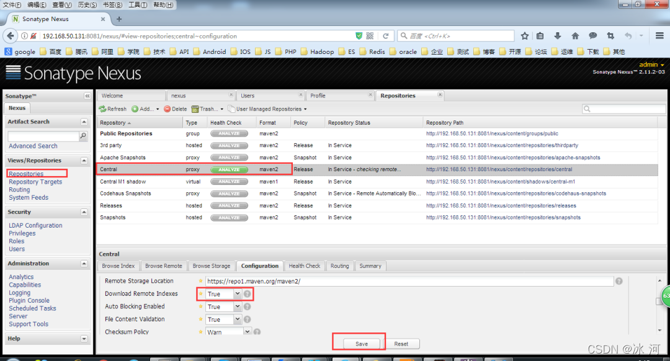
Task: Click the repository filter search box
Action: click(624, 109)
